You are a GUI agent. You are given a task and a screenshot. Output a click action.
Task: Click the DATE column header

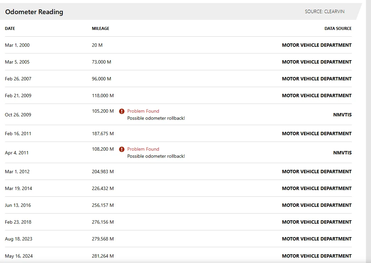(10, 29)
